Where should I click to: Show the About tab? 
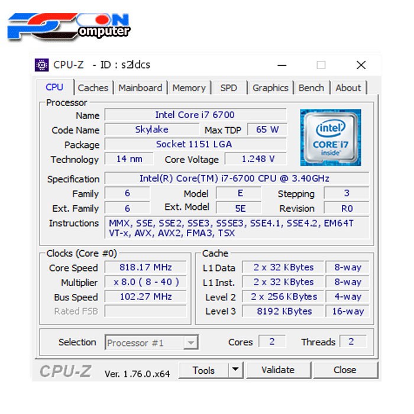coord(348,88)
